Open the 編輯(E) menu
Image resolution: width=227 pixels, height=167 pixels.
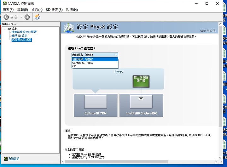22,10
